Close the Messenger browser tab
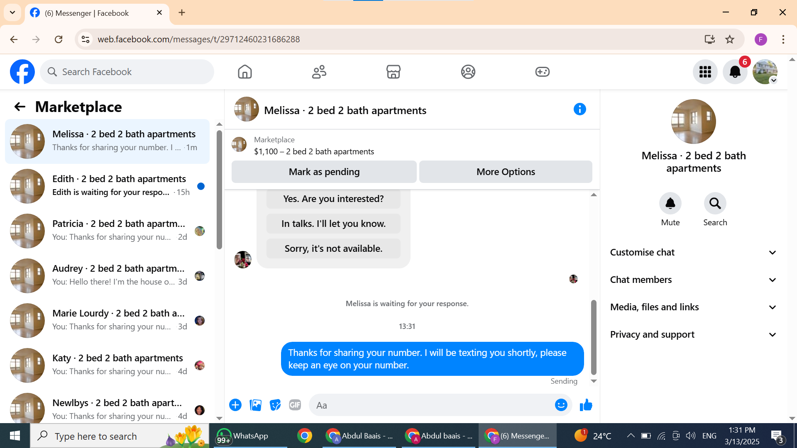The image size is (797, 448). tap(159, 13)
